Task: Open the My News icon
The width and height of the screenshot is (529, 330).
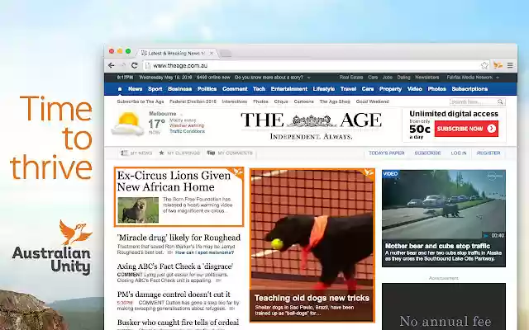Action: [125, 153]
